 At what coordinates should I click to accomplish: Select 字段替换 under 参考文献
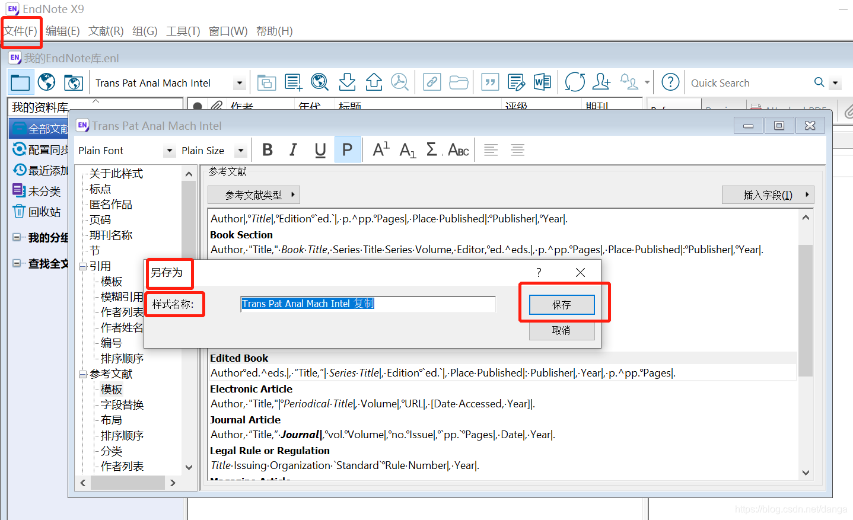click(122, 405)
